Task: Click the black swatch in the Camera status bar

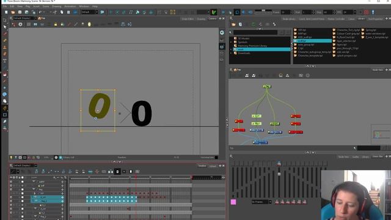Action: pyautogui.click(x=216, y=158)
